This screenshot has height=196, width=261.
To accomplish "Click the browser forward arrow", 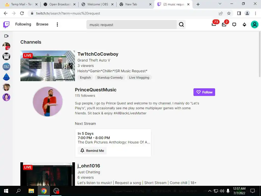I will click(x=14, y=13).
